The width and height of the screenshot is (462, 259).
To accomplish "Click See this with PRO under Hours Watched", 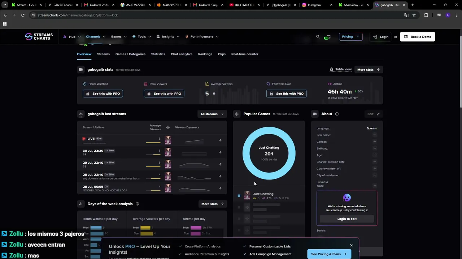I will click(x=103, y=94).
